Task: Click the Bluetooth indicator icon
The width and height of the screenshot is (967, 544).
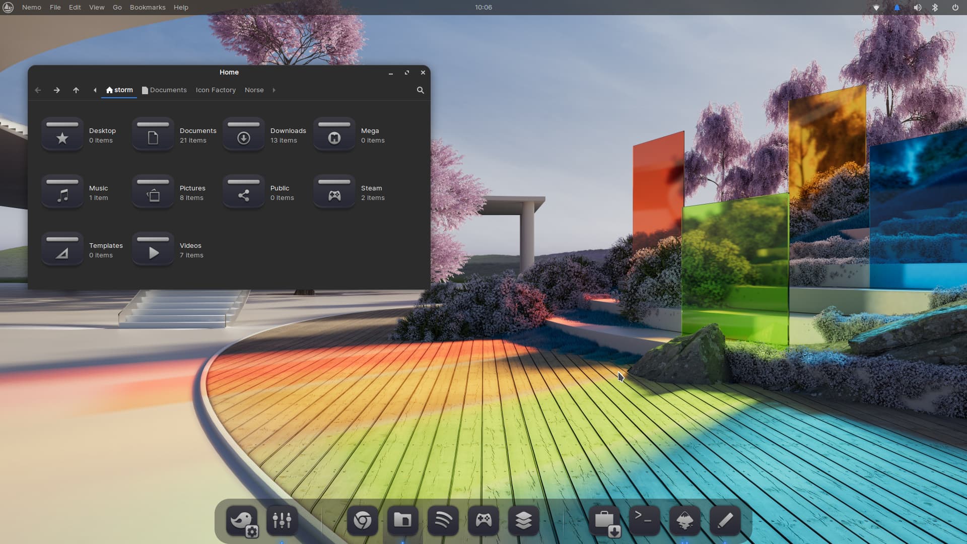Action: [x=935, y=8]
